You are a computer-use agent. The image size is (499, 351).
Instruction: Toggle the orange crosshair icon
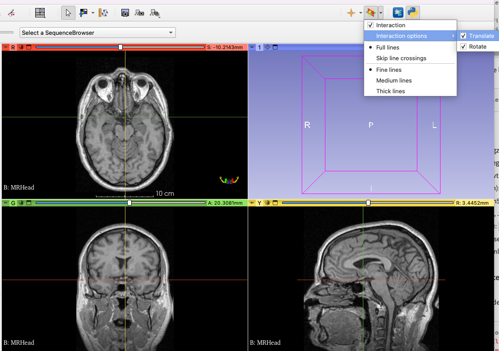(351, 13)
